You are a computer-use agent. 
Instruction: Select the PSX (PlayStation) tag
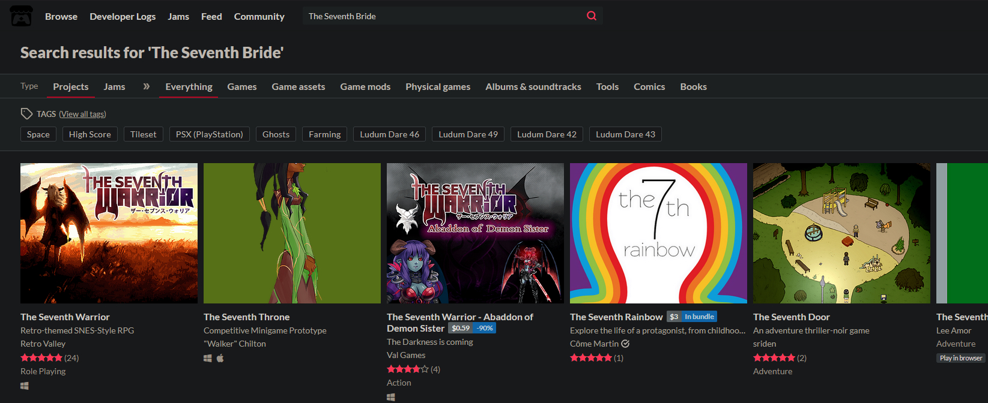(209, 134)
